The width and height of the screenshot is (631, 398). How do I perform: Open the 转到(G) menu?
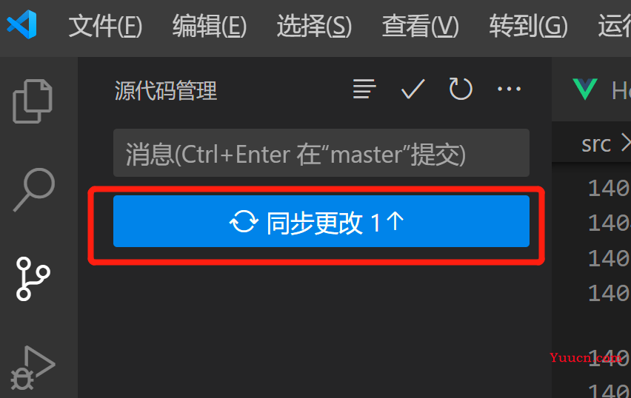528,26
